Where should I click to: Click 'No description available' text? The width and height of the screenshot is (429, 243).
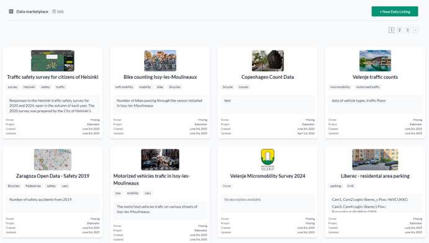click(242, 200)
